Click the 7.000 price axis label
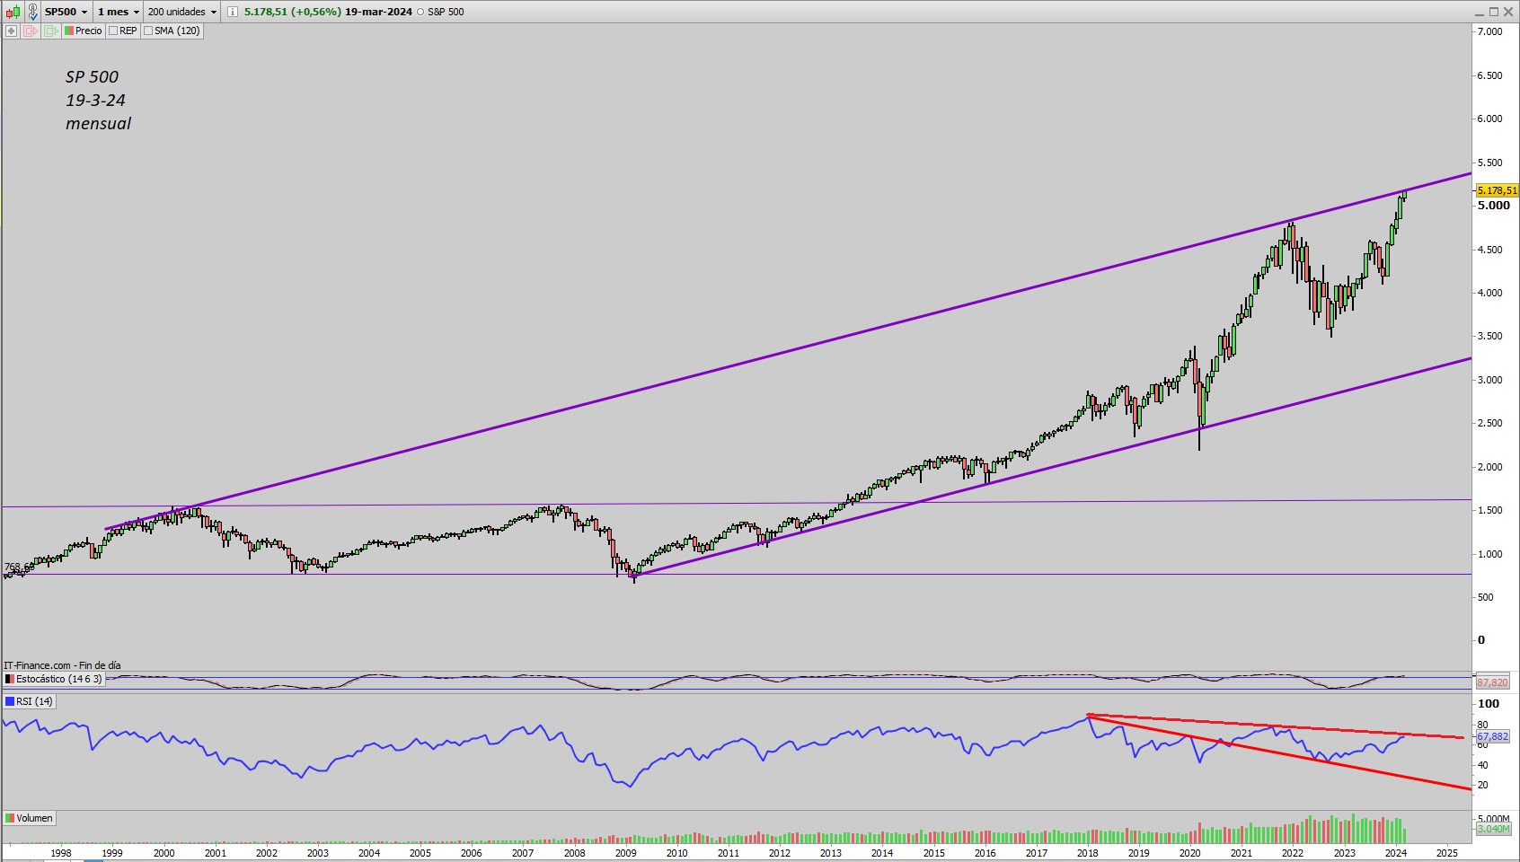 coord(1489,31)
